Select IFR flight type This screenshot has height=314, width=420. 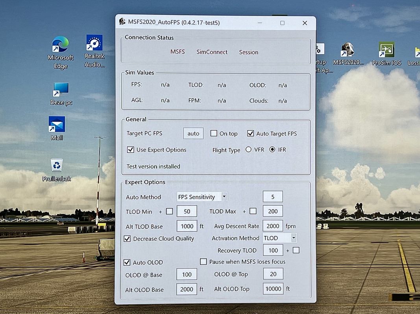272,150
